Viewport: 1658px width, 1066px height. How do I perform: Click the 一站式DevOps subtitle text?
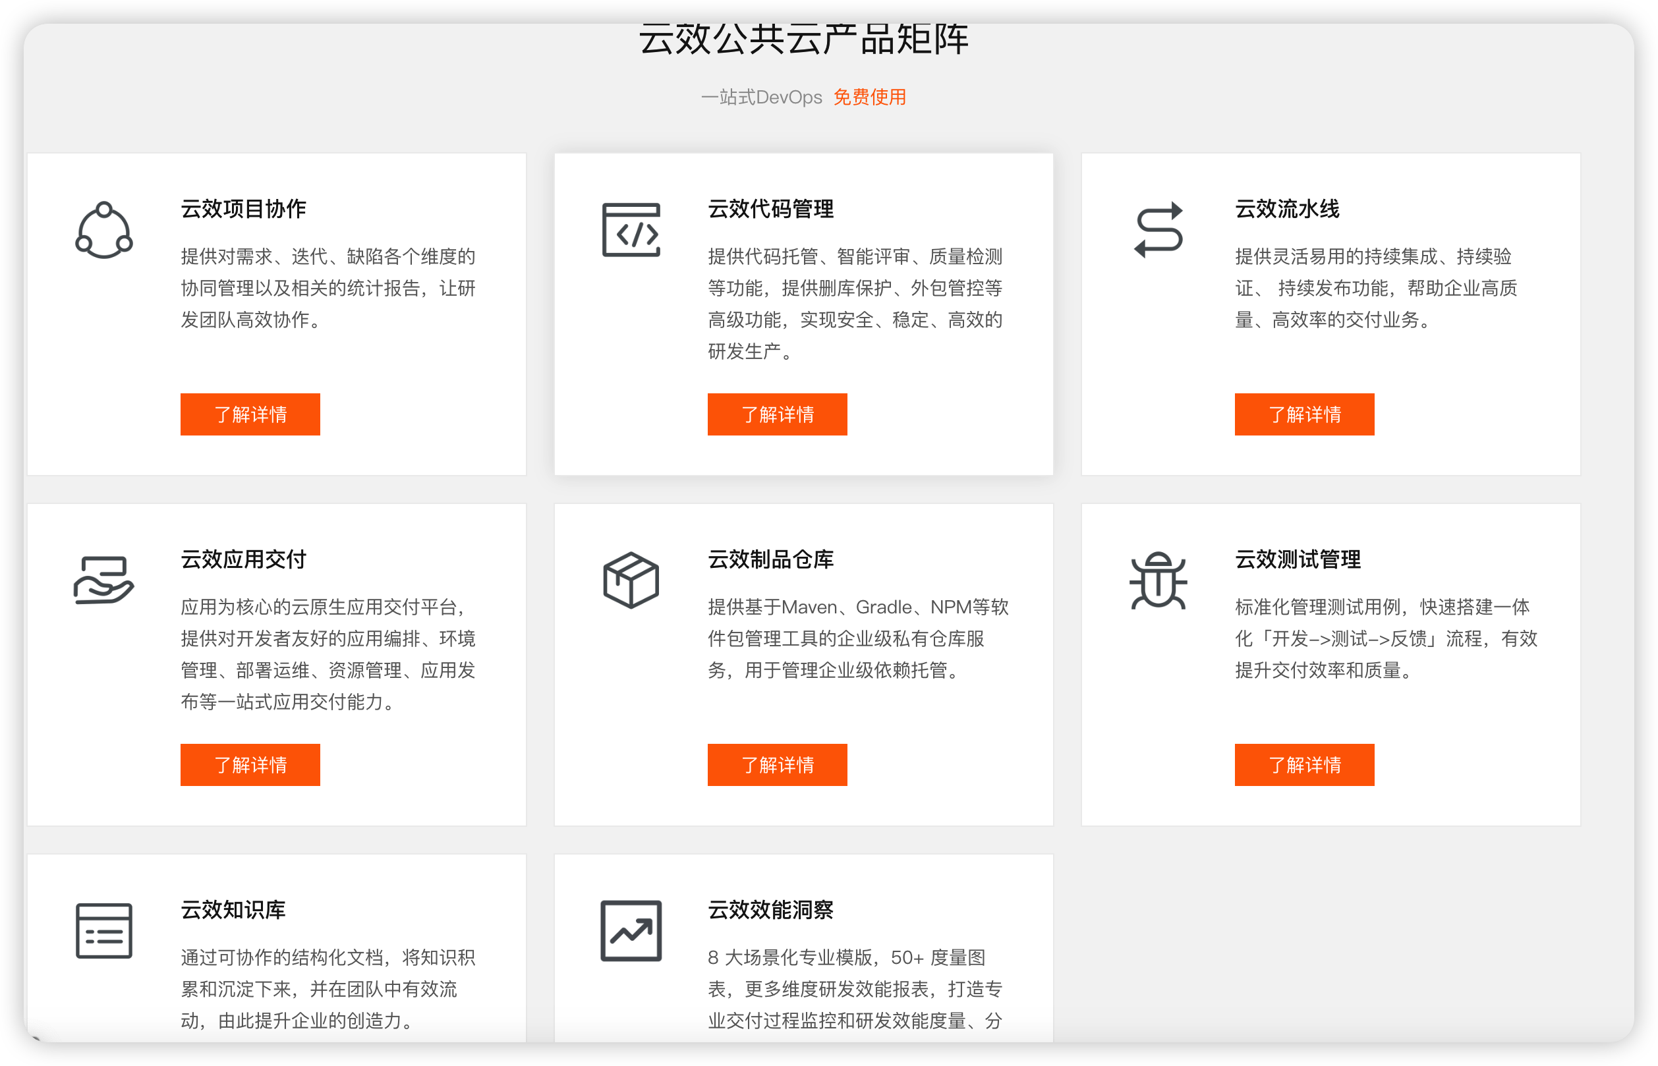click(x=762, y=97)
